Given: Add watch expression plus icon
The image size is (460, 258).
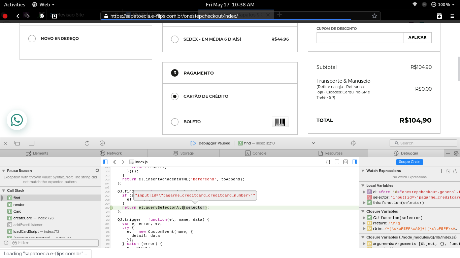Looking at the screenshot, I should point(441,171).
